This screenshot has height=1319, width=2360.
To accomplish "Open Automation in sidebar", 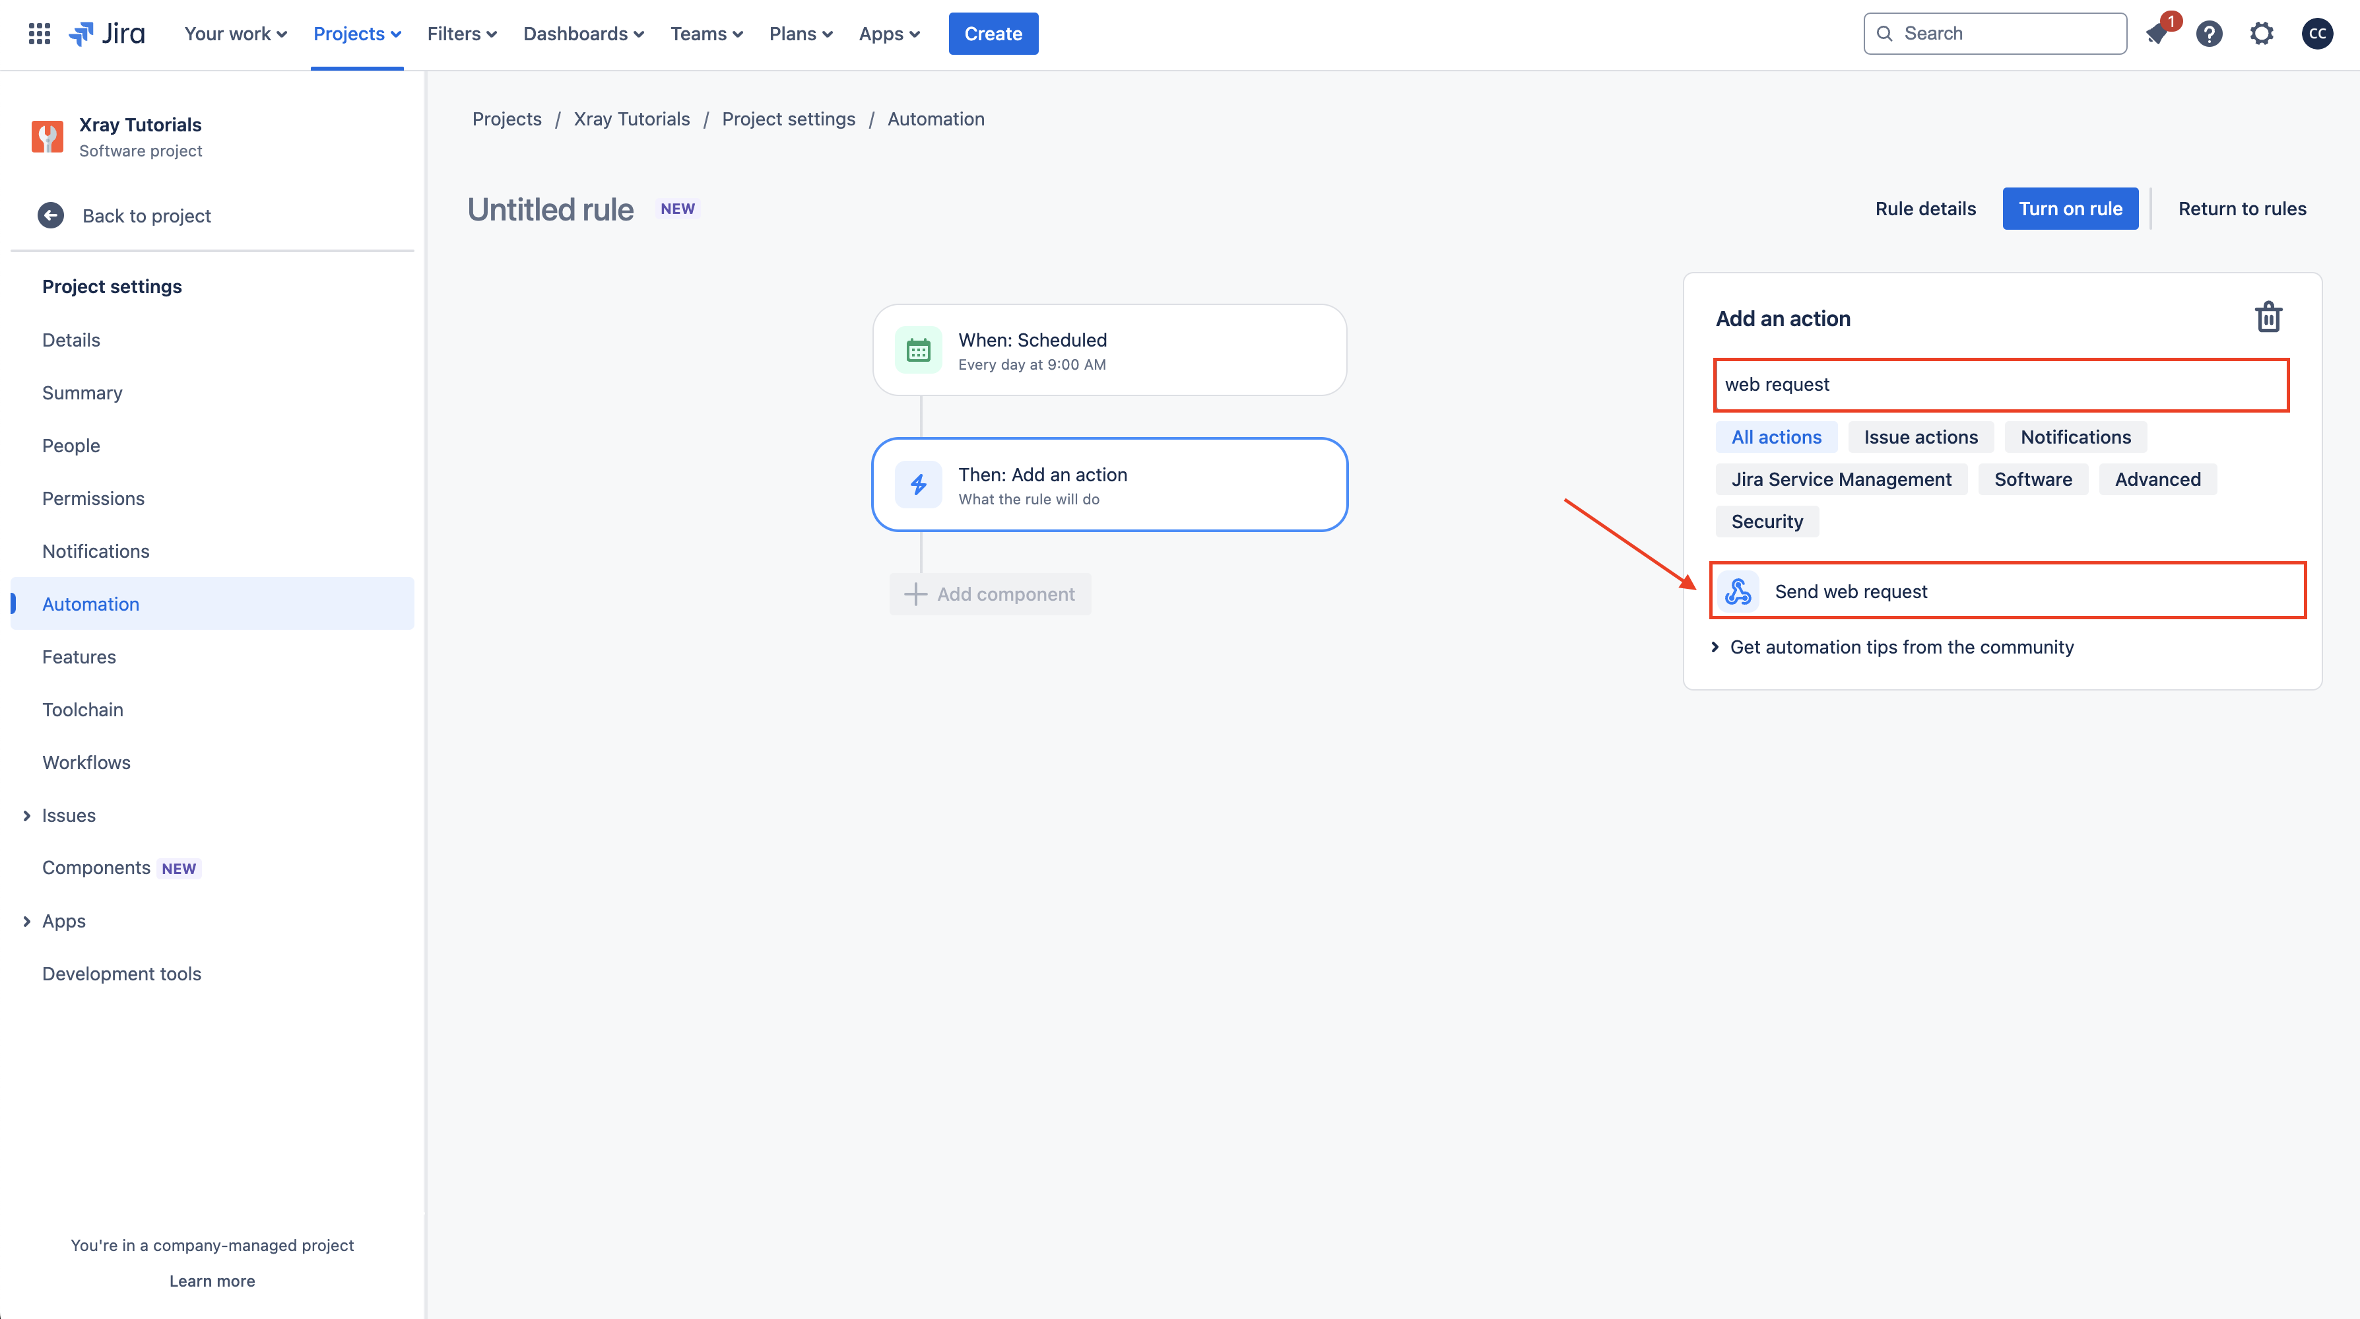I will click(212, 604).
